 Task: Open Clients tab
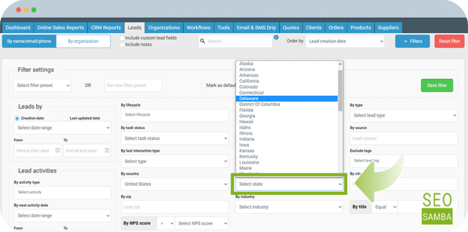click(314, 28)
